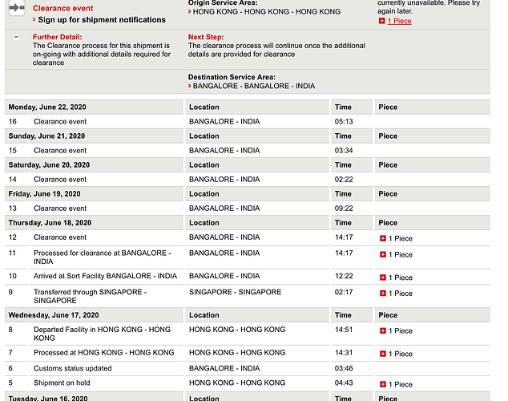Click the time 02:22

(x=344, y=180)
